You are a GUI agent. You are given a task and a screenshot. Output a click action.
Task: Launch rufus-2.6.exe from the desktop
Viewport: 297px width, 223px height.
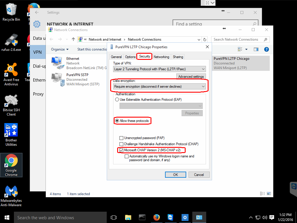point(11,42)
